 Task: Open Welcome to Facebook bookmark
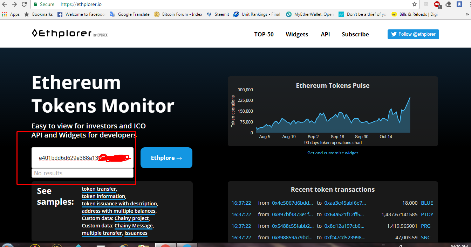click(81, 14)
